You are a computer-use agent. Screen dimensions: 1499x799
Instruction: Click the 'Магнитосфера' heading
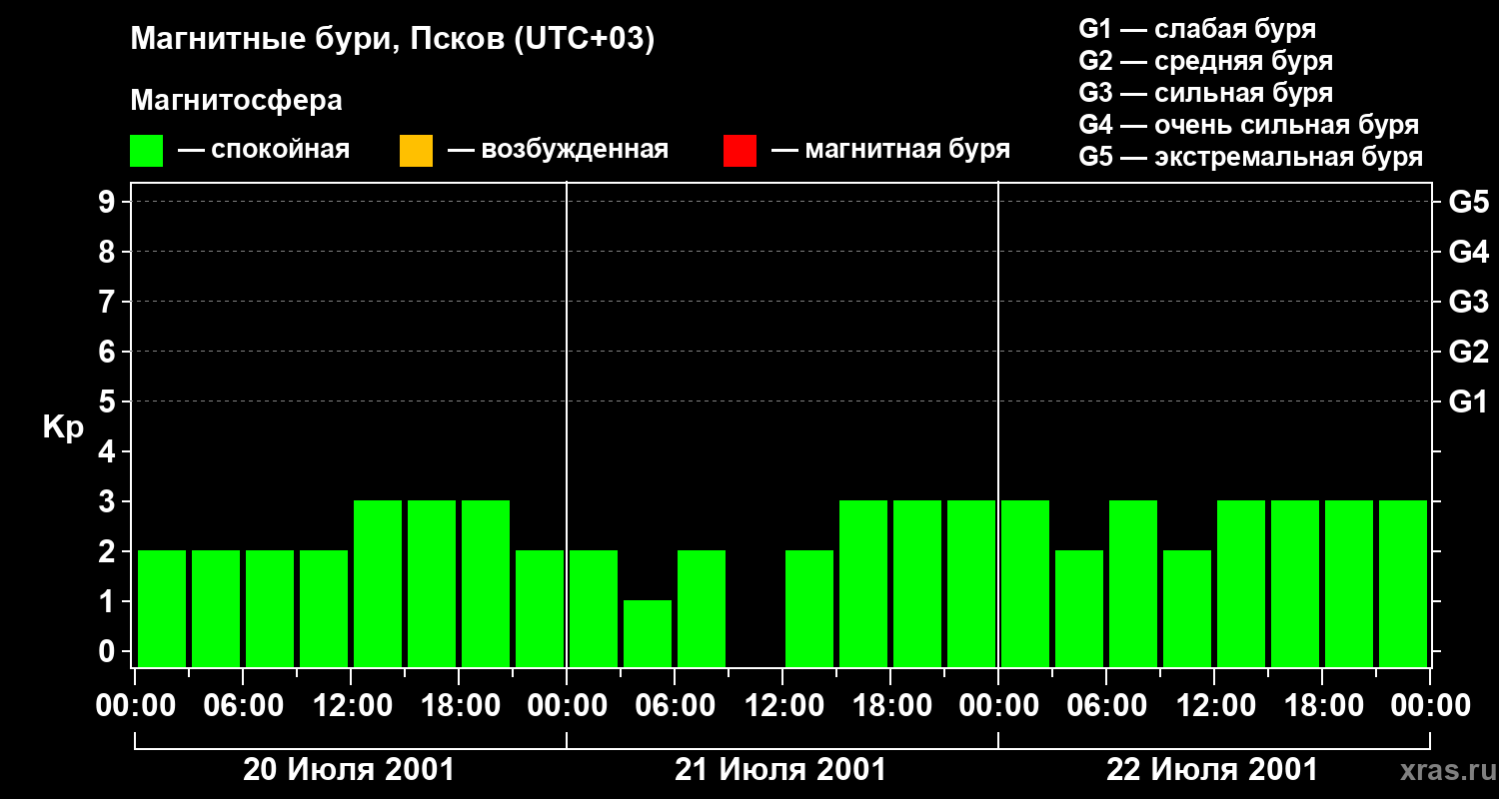point(237,101)
